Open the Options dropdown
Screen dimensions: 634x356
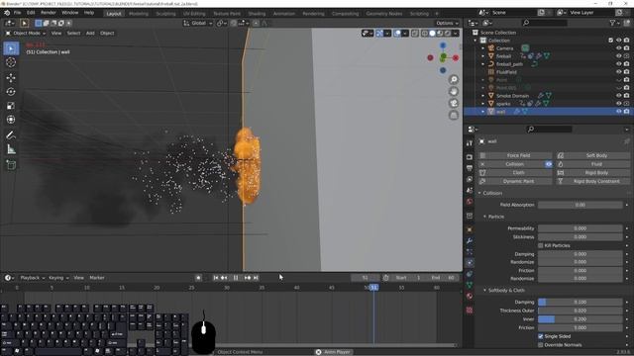447,23
